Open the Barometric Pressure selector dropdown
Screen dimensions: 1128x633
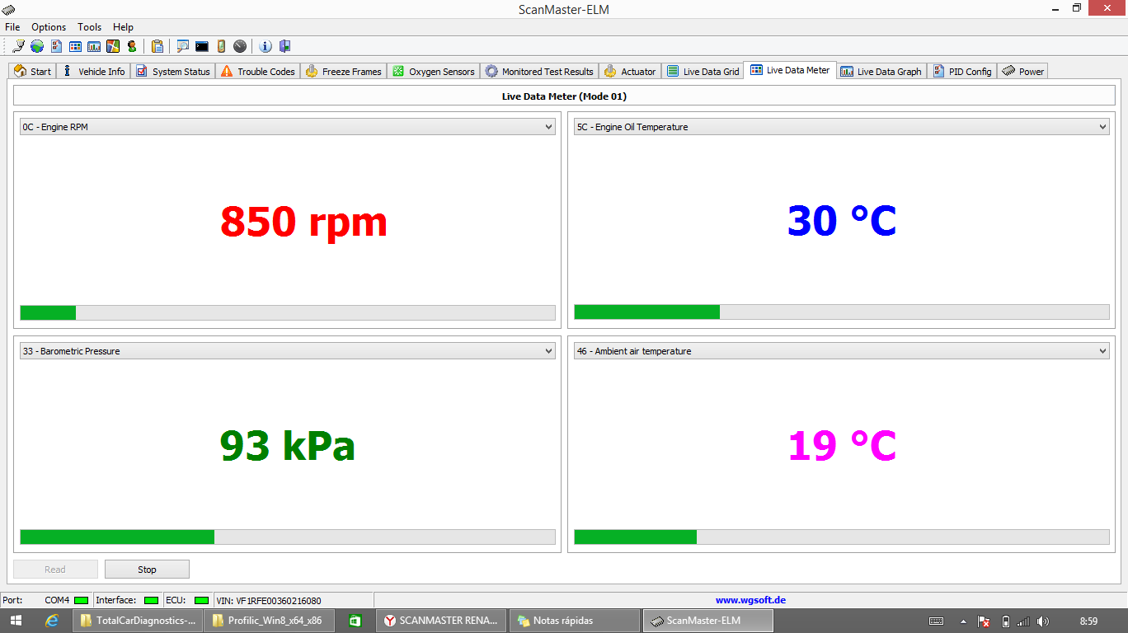tap(549, 351)
